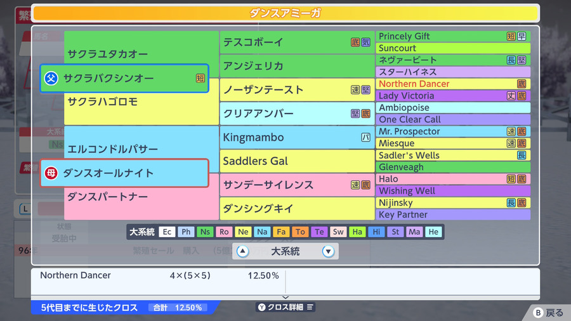Click the 堅 trait icon on クリアアンバー
571x321 pixels.
(355, 114)
